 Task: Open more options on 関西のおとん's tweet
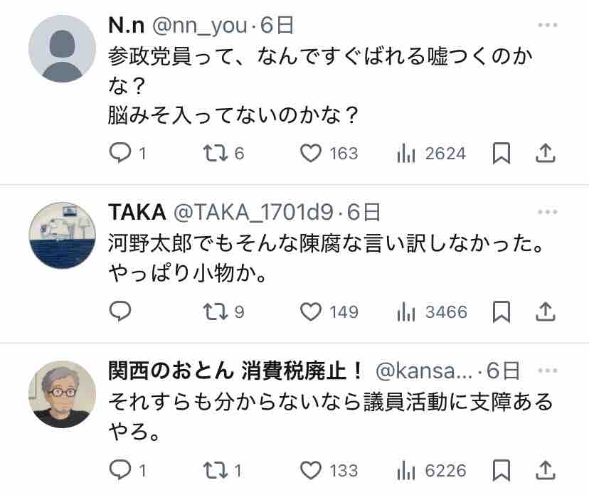tap(547, 371)
